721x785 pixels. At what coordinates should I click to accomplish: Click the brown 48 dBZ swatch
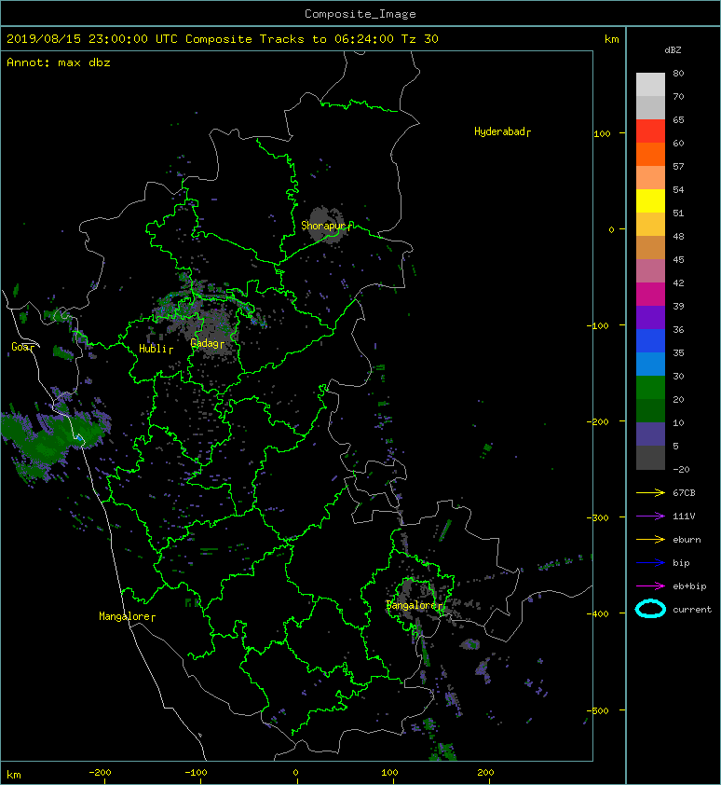tap(650, 247)
